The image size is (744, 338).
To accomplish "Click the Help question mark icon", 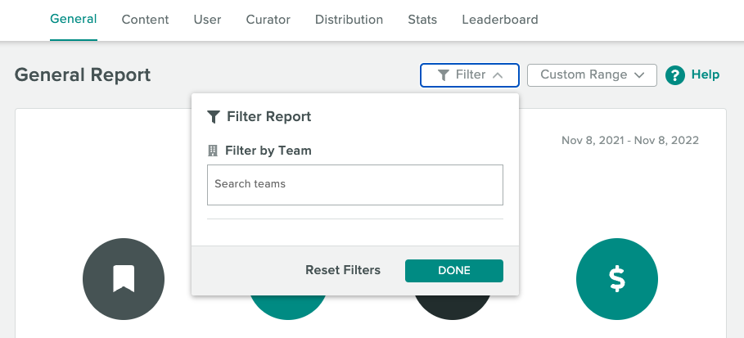I will point(675,75).
